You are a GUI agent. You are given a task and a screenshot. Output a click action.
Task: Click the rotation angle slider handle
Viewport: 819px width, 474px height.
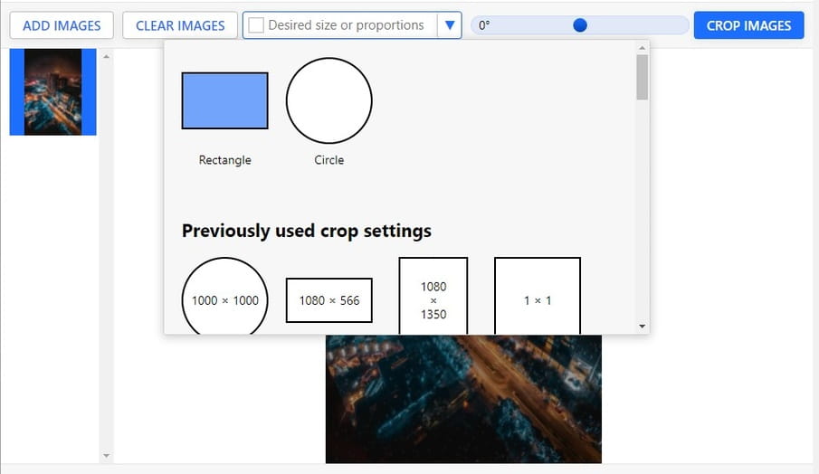pyautogui.click(x=580, y=25)
